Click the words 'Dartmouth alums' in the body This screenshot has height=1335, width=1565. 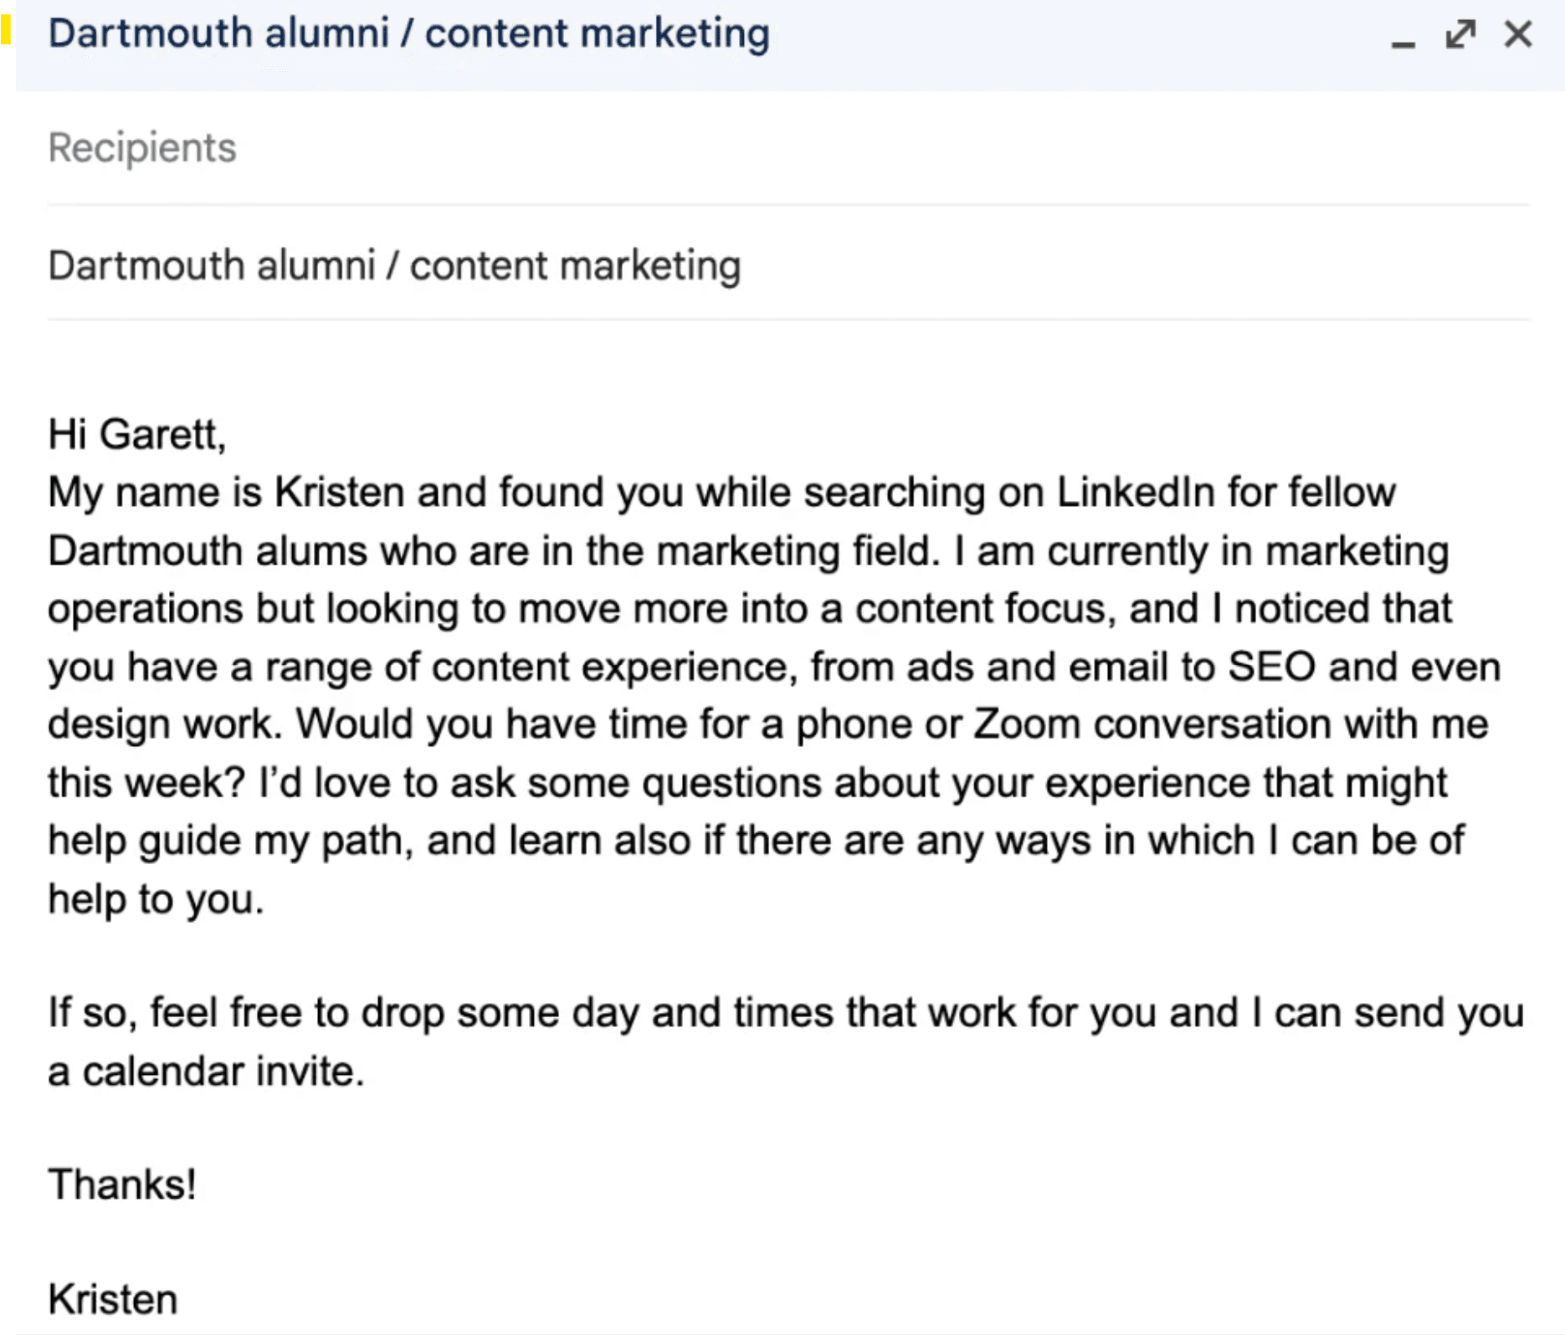[208, 552]
